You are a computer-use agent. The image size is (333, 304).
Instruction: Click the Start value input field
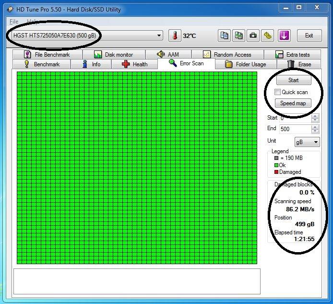pos(295,118)
